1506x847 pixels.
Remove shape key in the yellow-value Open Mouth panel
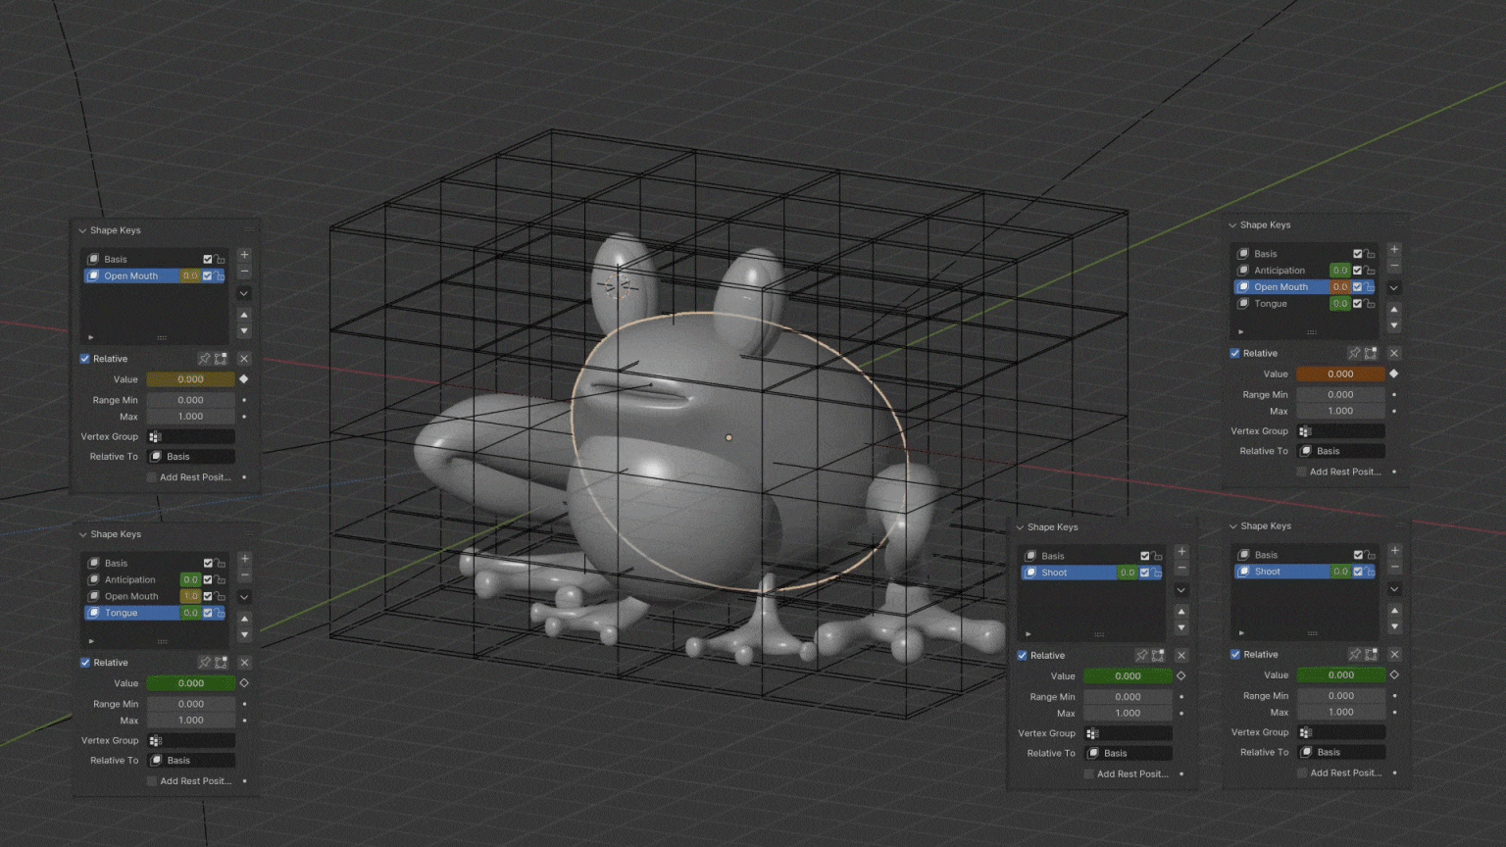click(x=244, y=272)
